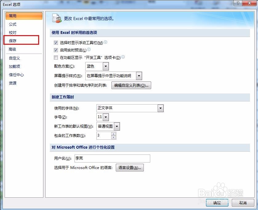Expand the 使用的字体 dropdown
Image resolution: width=258 pixels, height=210 pixels.
point(160,108)
